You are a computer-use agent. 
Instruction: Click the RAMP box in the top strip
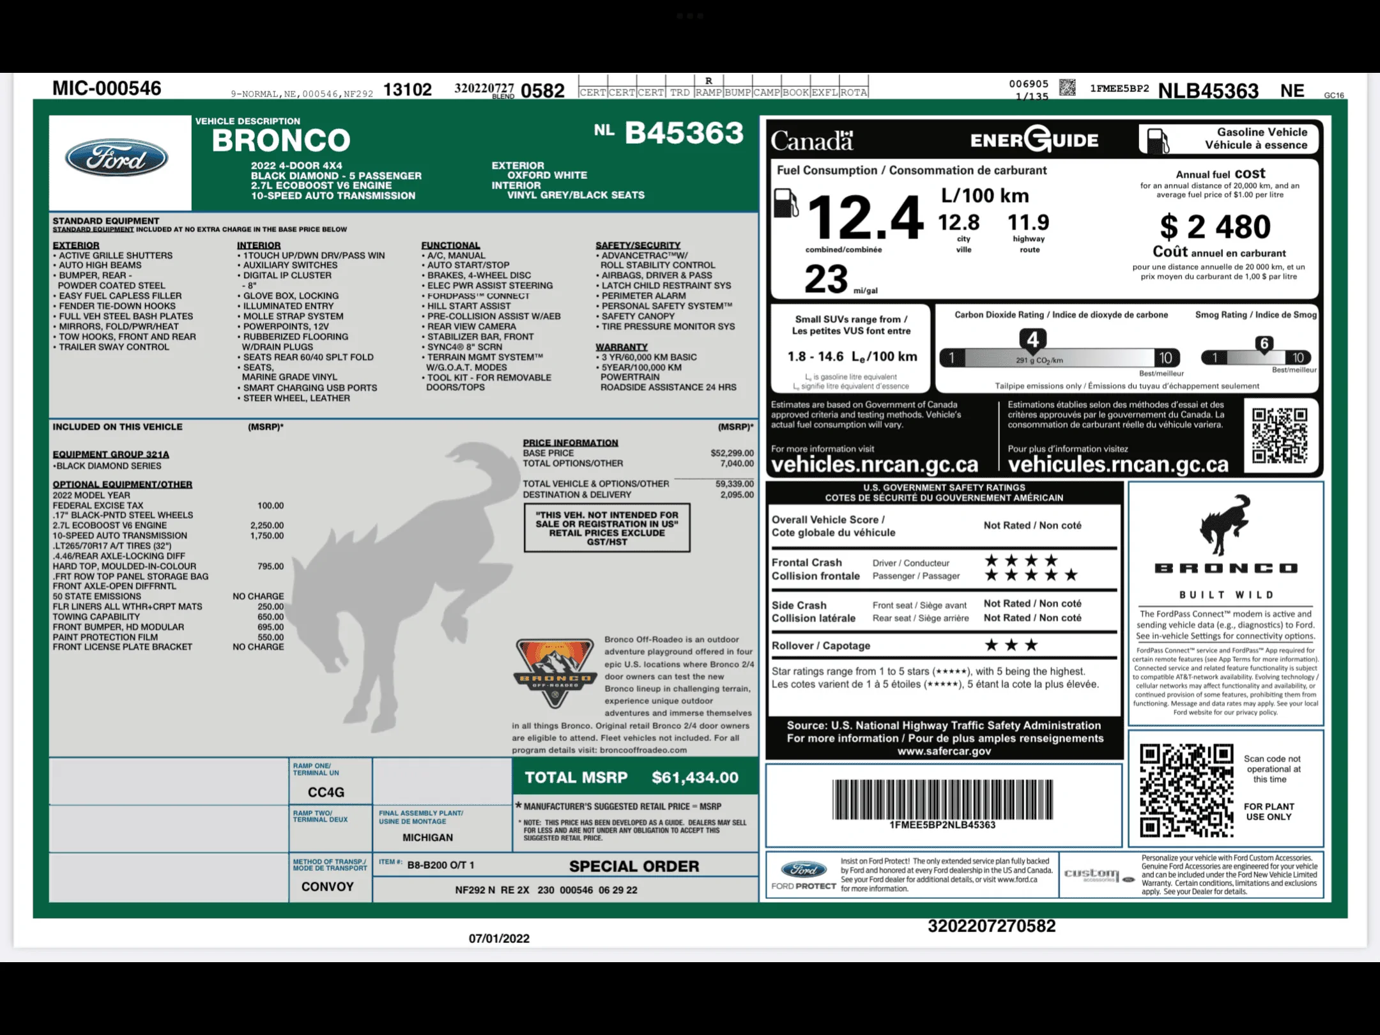point(709,93)
